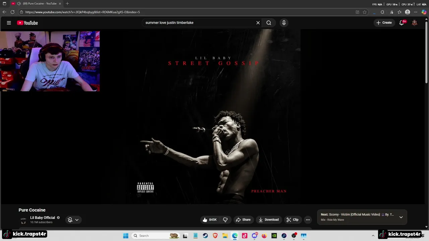Open Brave browser from the taskbar
The image size is (429, 241).
(x=215, y=236)
